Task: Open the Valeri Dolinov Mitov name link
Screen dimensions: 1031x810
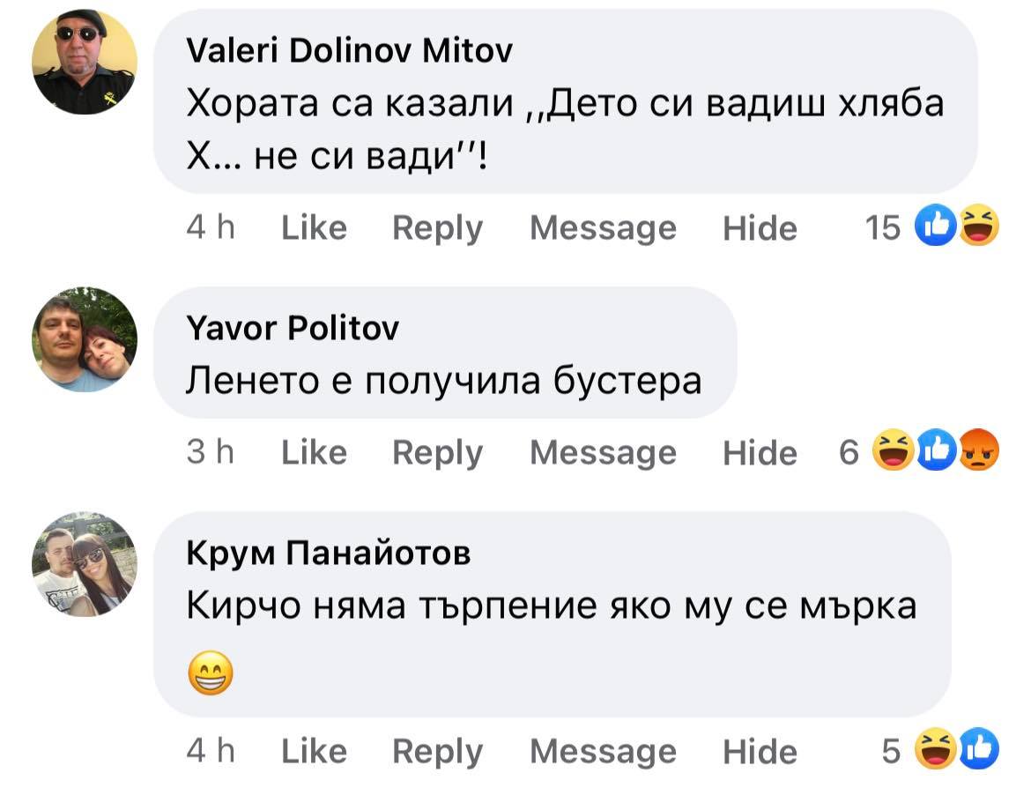Action: [x=350, y=54]
